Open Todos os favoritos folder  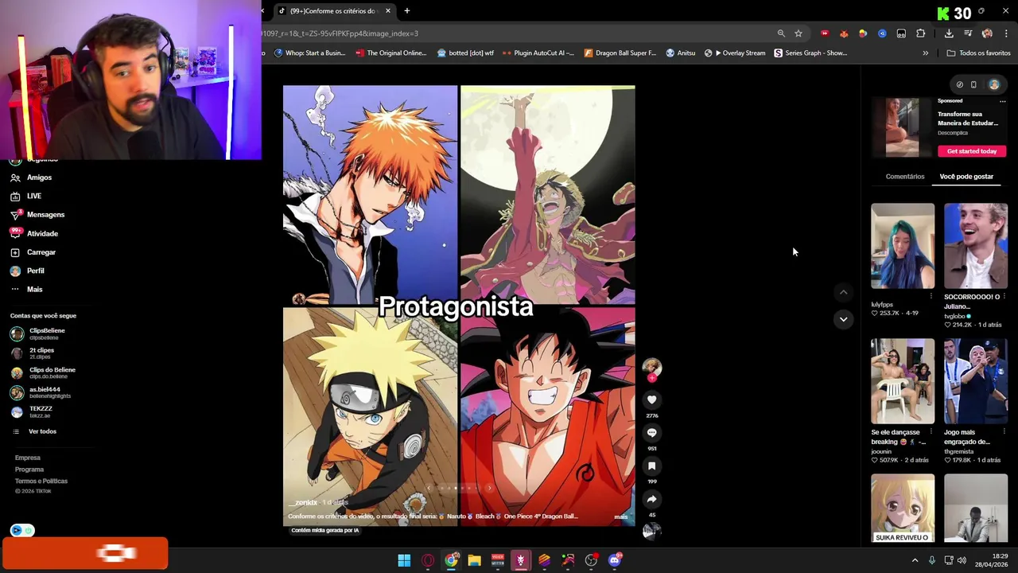pyautogui.click(x=978, y=53)
